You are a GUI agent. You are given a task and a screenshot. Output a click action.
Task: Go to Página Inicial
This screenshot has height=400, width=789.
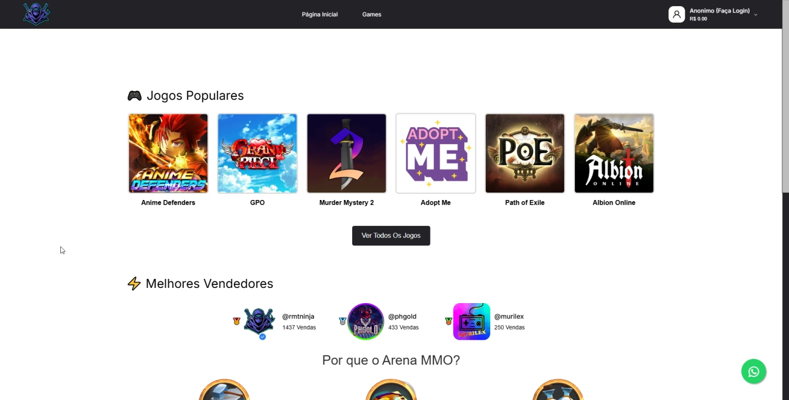click(x=320, y=15)
